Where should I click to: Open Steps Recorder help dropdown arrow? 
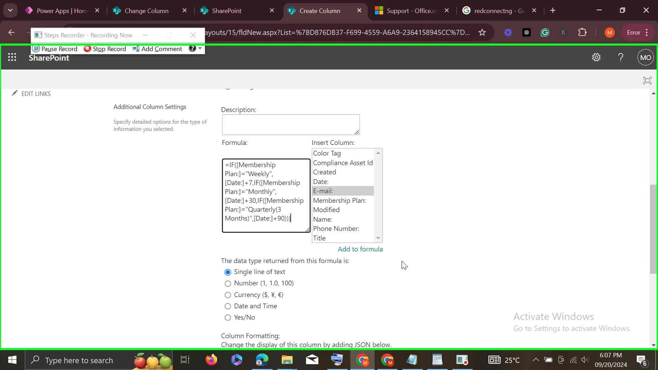[x=200, y=49]
